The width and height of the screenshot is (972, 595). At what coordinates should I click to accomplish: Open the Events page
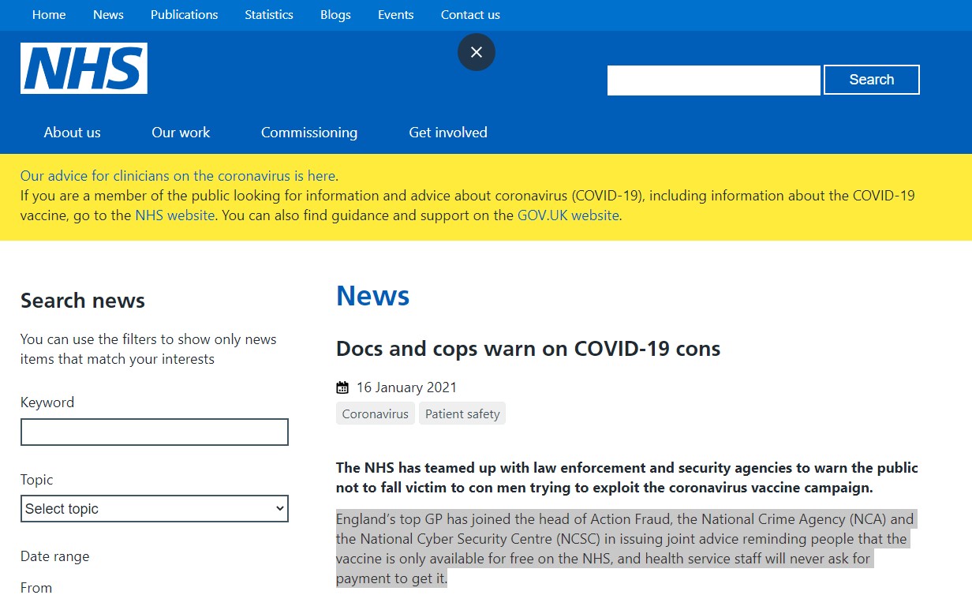(395, 15)
